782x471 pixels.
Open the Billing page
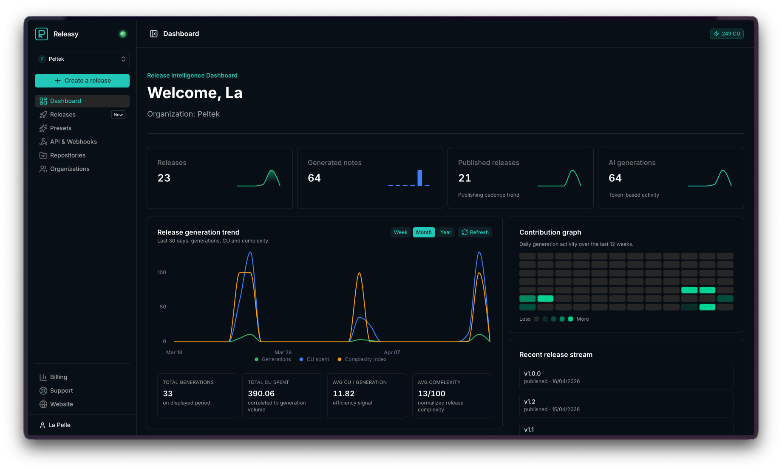58,377
